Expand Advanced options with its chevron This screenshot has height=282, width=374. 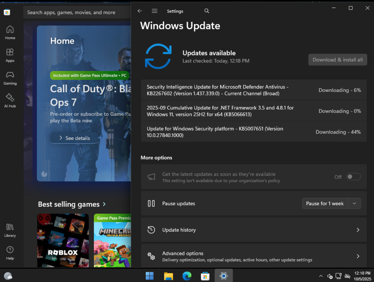(x=358, y=256)
